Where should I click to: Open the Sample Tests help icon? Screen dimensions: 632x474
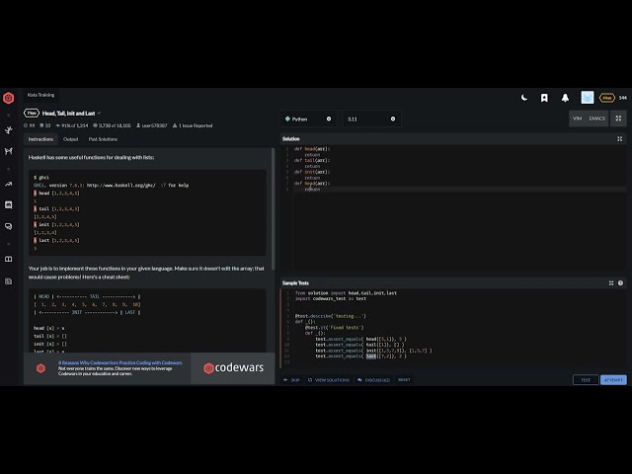click(620, 283)
